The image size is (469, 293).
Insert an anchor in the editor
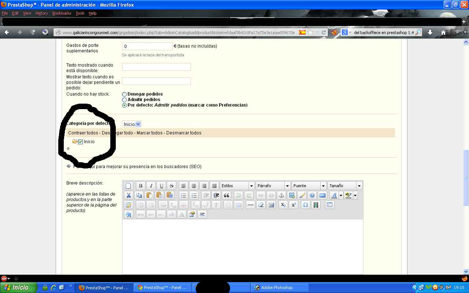click(281, 195)
